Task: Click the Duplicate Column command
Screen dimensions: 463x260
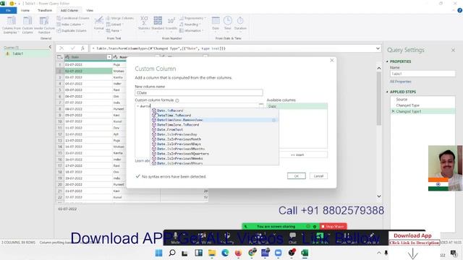Action: coord(72,30)
